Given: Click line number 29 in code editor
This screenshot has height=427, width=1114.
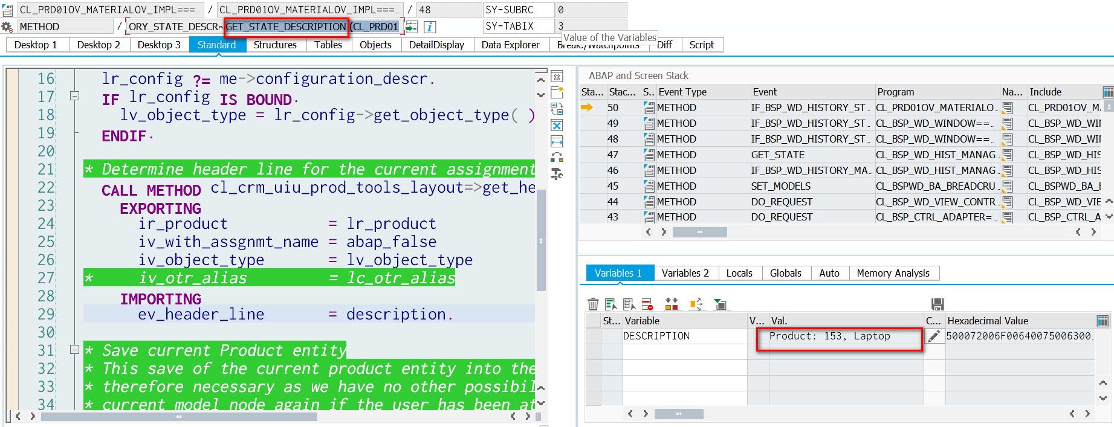Looking at the screenshot, I should (x=46, y=314).
